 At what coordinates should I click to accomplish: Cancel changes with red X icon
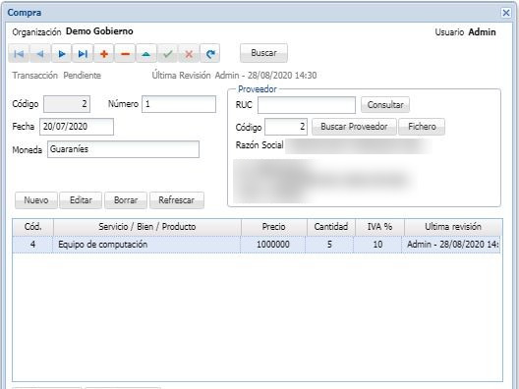pyautogui.click(x=189, y=54)
